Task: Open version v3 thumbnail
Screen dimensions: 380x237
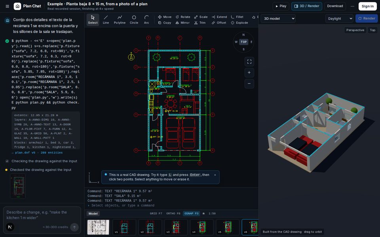Action: [176, 227]
